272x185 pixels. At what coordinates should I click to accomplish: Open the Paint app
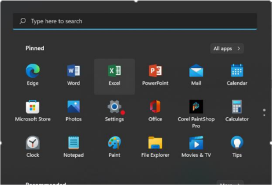(114, 143)
